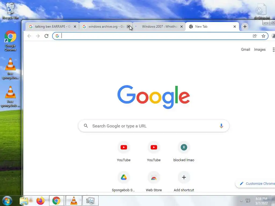Select the New Tab tab

212,27
